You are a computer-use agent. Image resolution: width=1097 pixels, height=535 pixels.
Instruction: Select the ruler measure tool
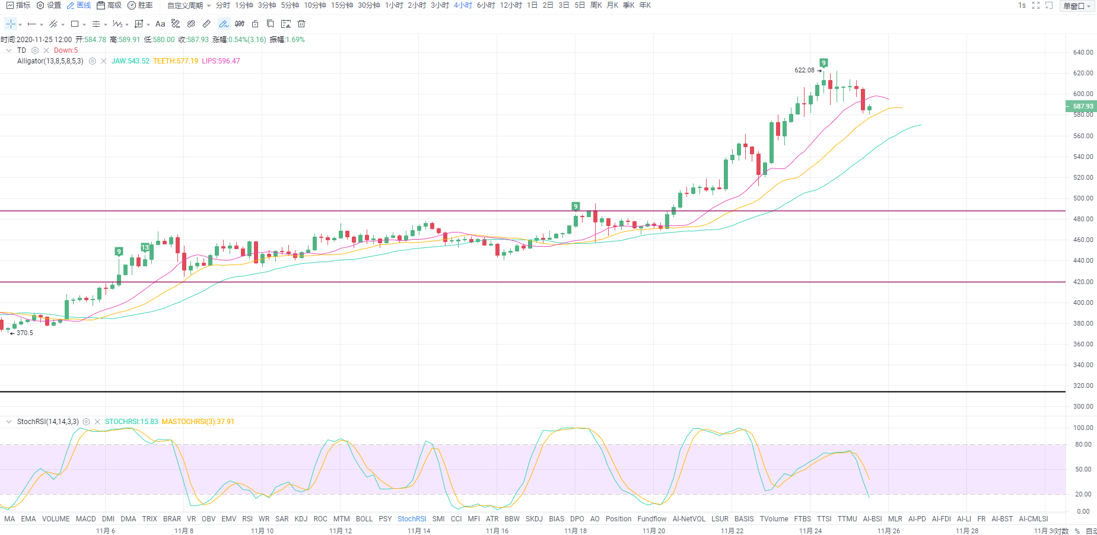pyautogui.click(x=206, y=24)
